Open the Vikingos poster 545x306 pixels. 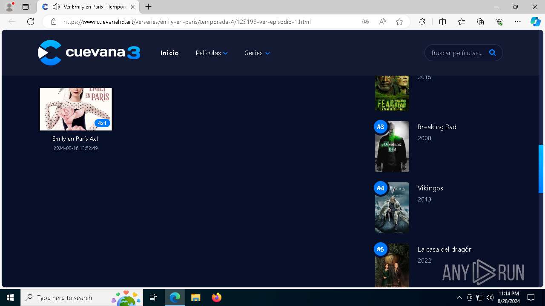tap(392, 208)
